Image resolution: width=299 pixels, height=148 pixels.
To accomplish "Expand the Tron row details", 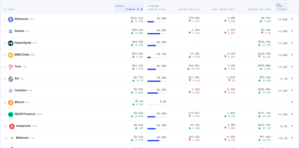I will [292, 67].
